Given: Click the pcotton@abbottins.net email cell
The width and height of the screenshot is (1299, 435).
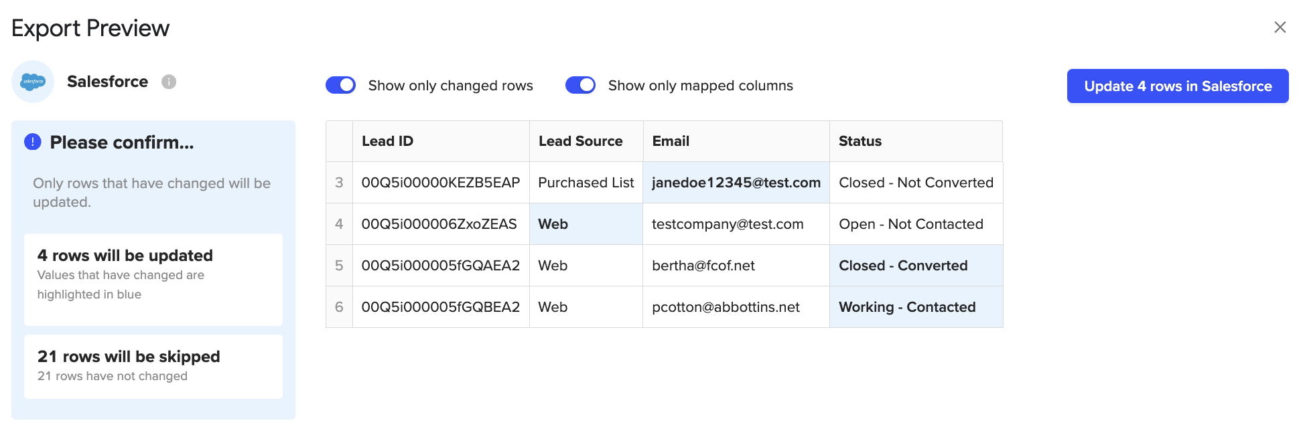Looking at the screenshot, I should coord(736,307).
